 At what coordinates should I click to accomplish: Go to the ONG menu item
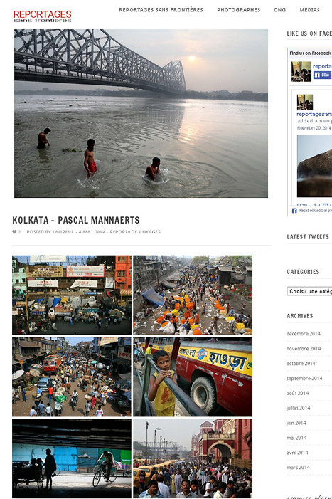pyautogui.click(x=279, y=10)
